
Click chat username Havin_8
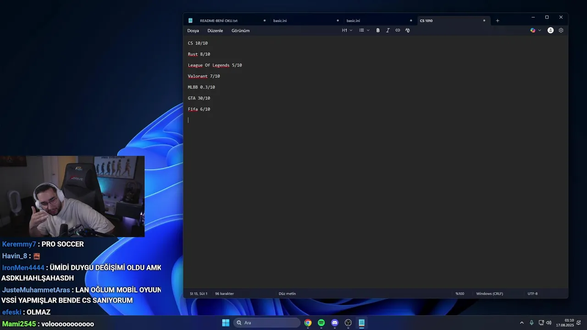(x=15, y=256)
